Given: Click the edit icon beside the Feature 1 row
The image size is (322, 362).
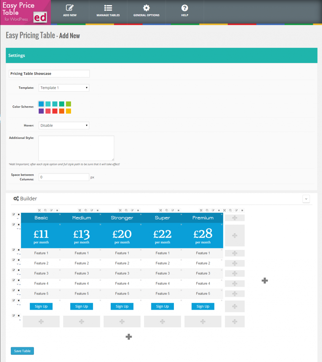Looking at the screenshot, I should (x=13, y=250).
